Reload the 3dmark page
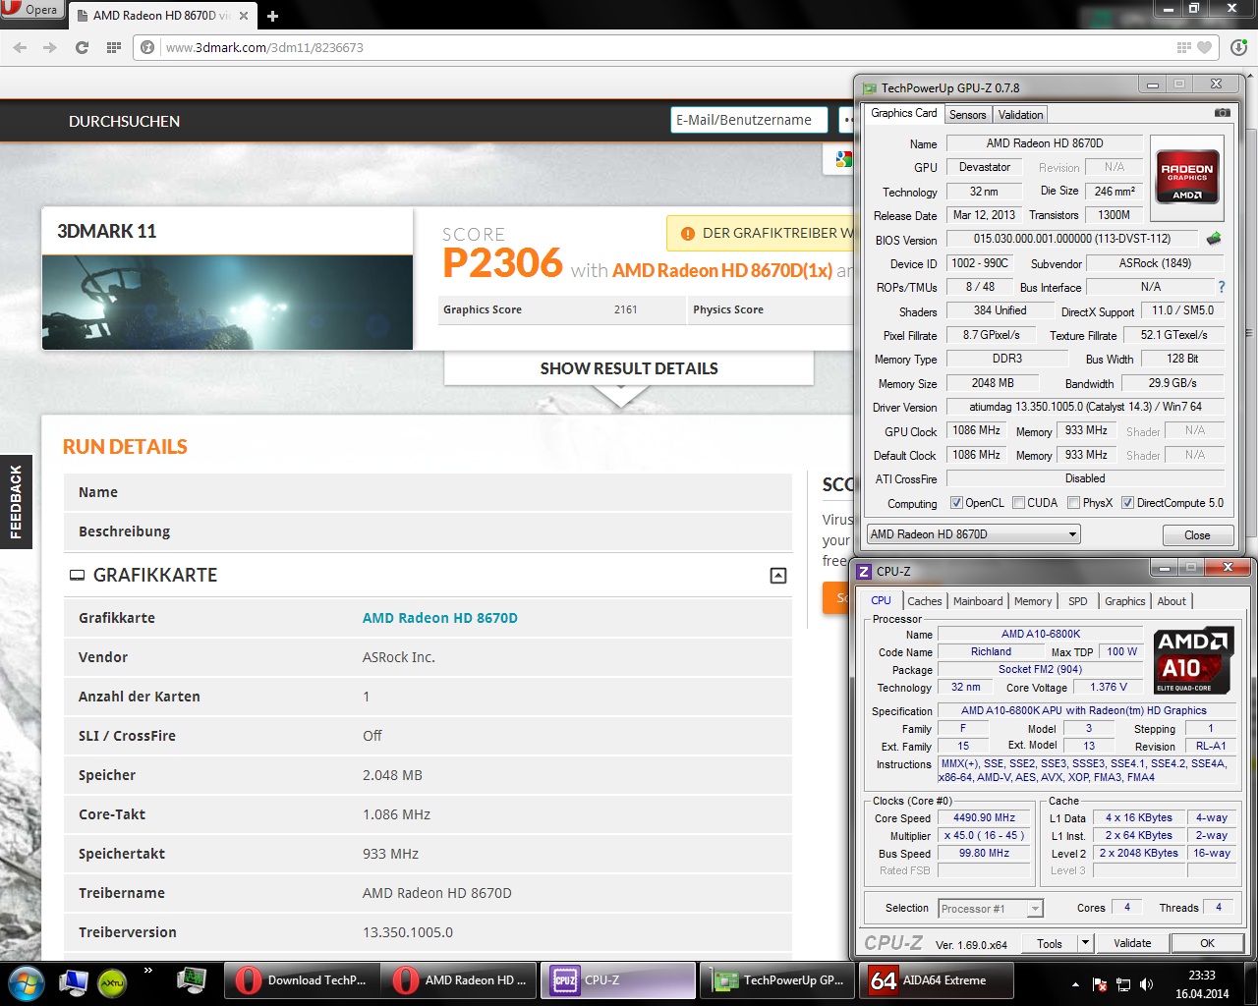Image resolution: width=1258 pixels, height=1006 pixels. tap(82, 47)
